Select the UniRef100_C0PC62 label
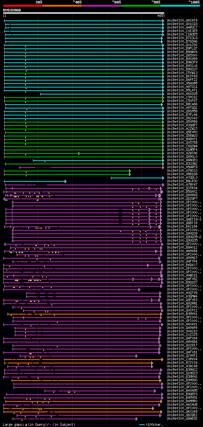This screenshot has height=427, width=203. [182, 97]
